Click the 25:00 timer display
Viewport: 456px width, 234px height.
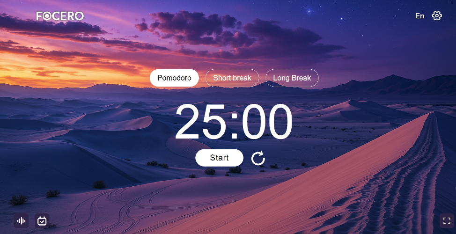pos(234,122)
